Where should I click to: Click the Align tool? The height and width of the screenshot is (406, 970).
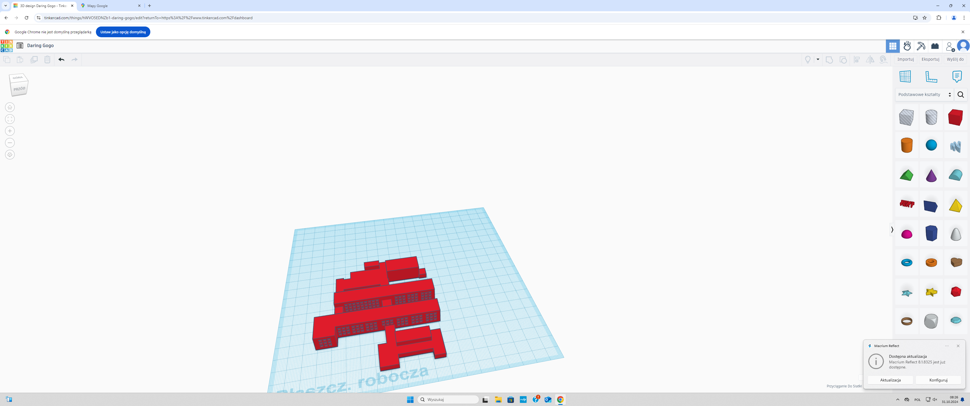click(x=857, y=60)
